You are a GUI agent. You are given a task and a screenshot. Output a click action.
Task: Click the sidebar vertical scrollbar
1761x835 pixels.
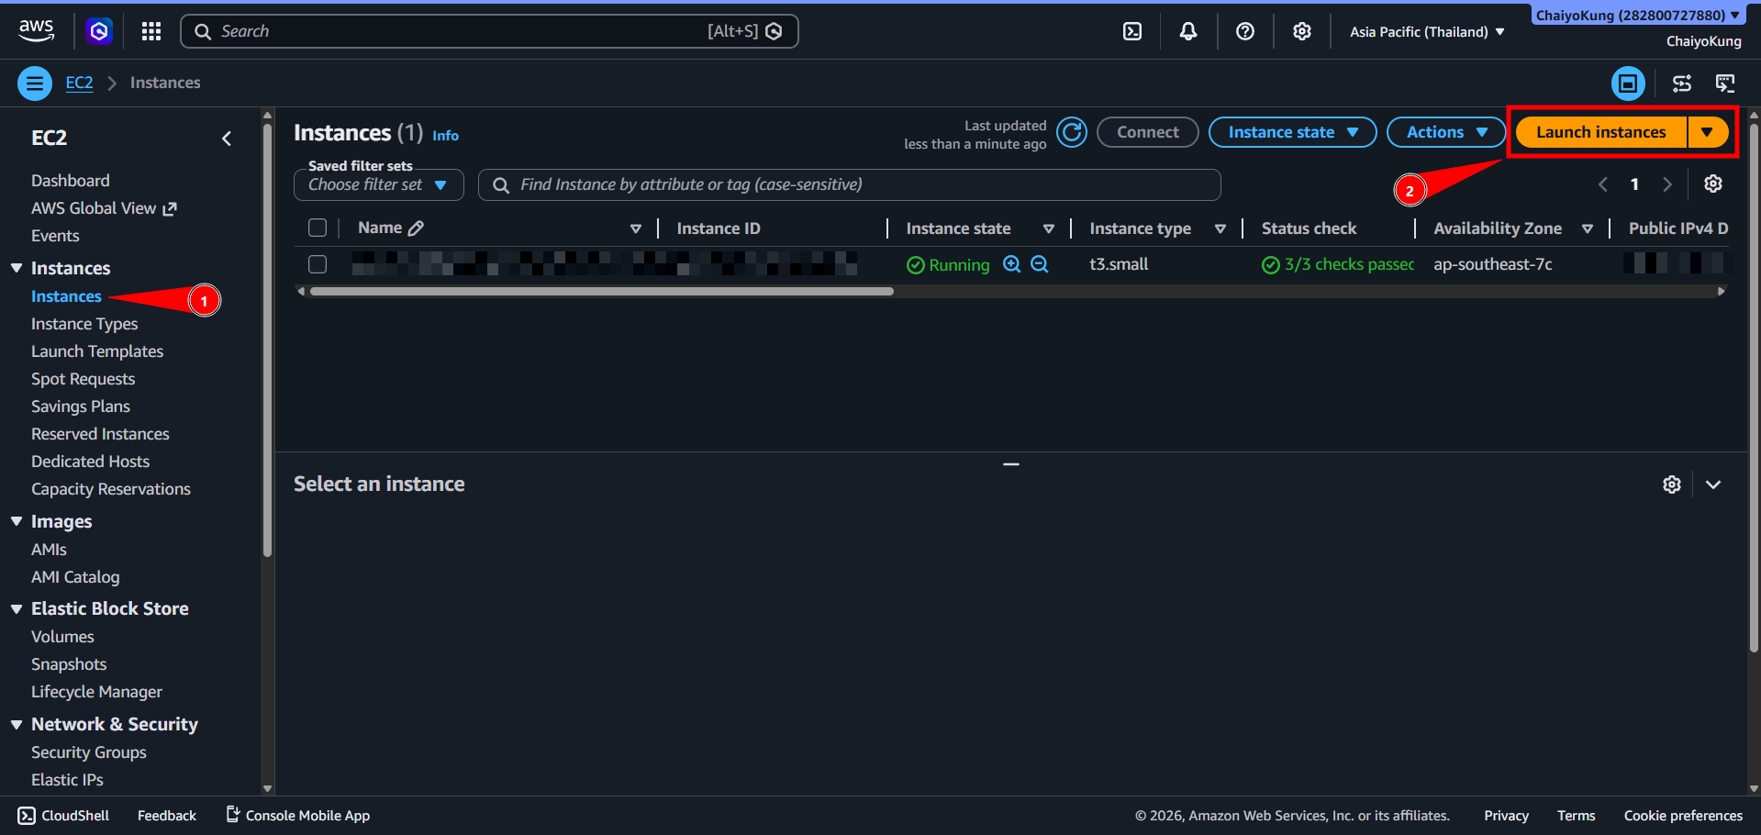(268, 340)
